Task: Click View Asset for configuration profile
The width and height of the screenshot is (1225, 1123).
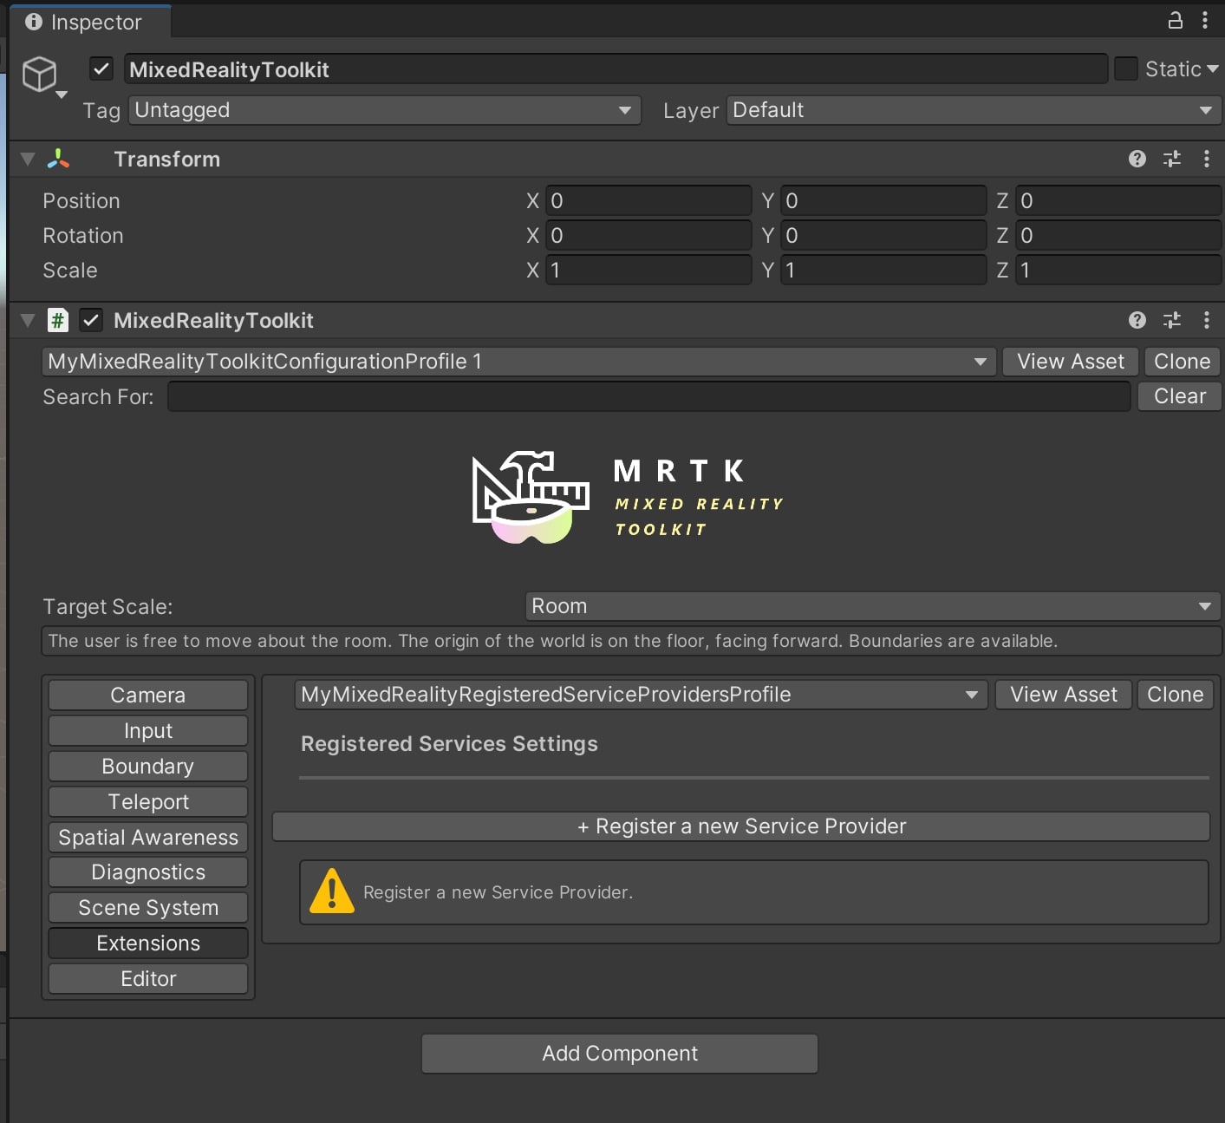Action: pos(1071,362)
